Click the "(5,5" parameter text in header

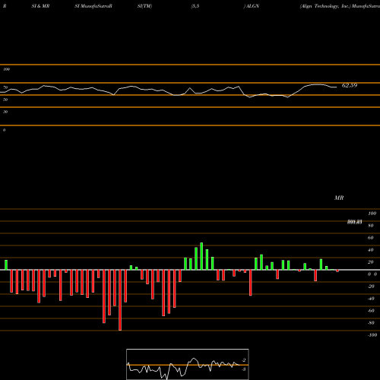[x=195, y=6]
